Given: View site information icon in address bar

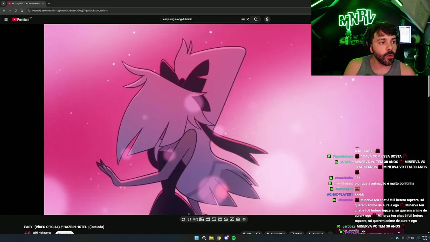Looking at the screenshot, I should tap(29, 10).
